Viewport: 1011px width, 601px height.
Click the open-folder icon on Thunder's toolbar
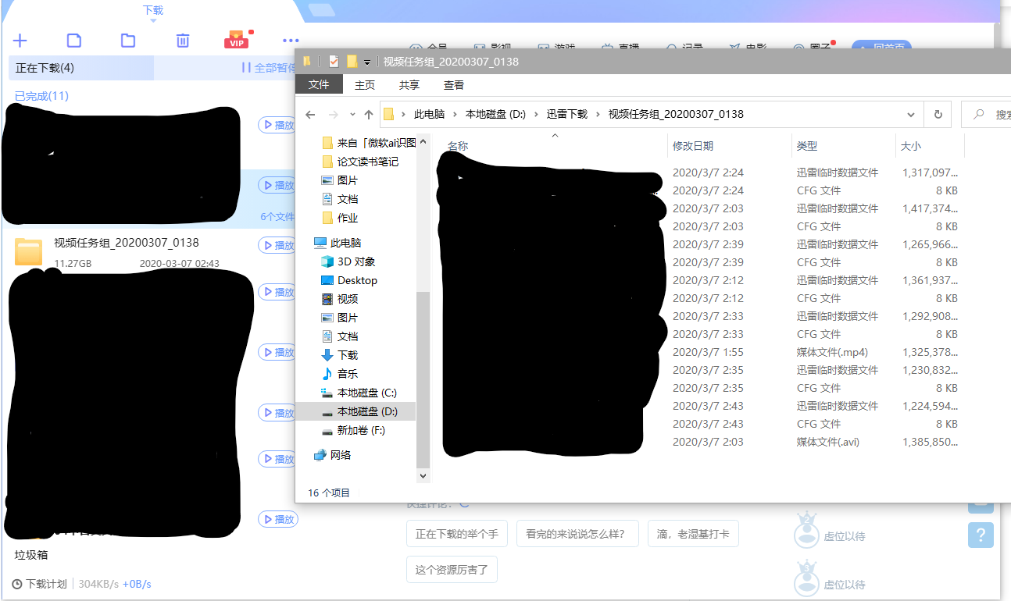click(127, 41)
